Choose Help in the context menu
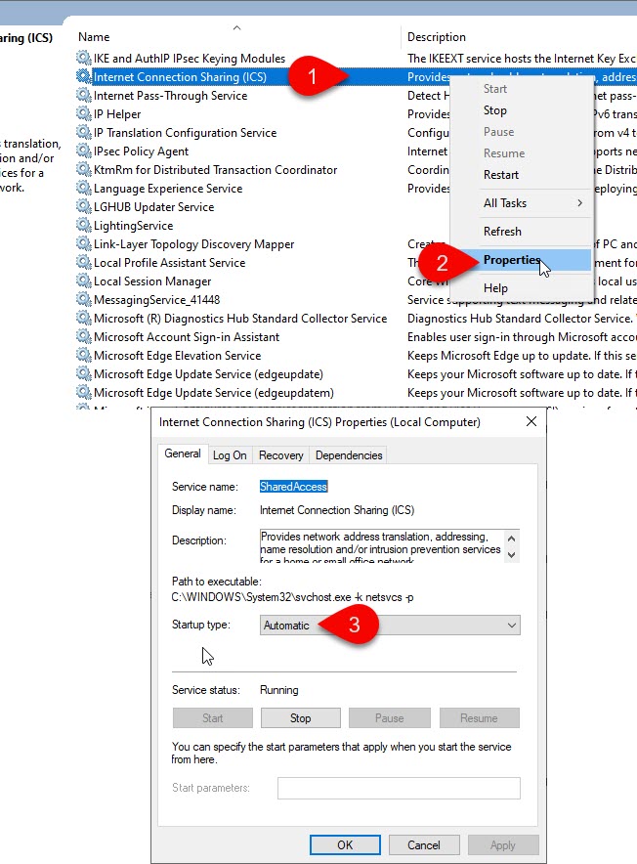This screenshot has width=637, height=864. (x=495, y=288)
